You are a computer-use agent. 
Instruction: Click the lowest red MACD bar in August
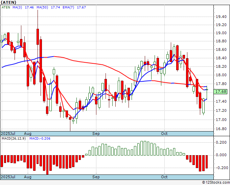click(x=47, y=165)
